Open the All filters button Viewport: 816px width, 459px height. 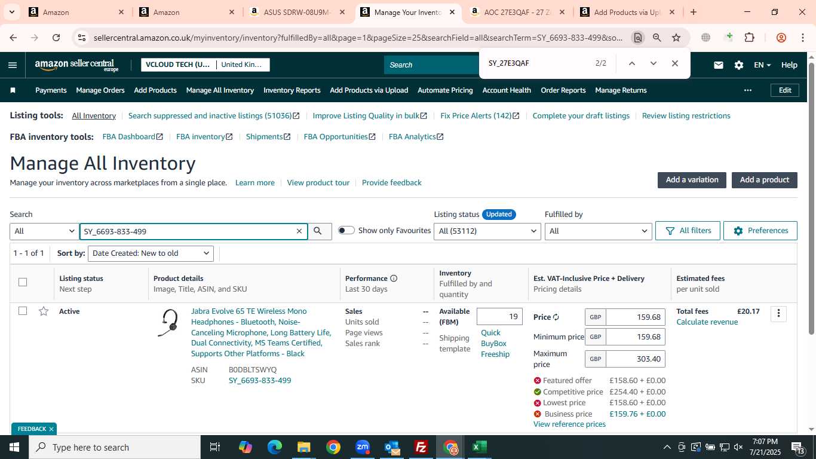(x=688, y=231)
